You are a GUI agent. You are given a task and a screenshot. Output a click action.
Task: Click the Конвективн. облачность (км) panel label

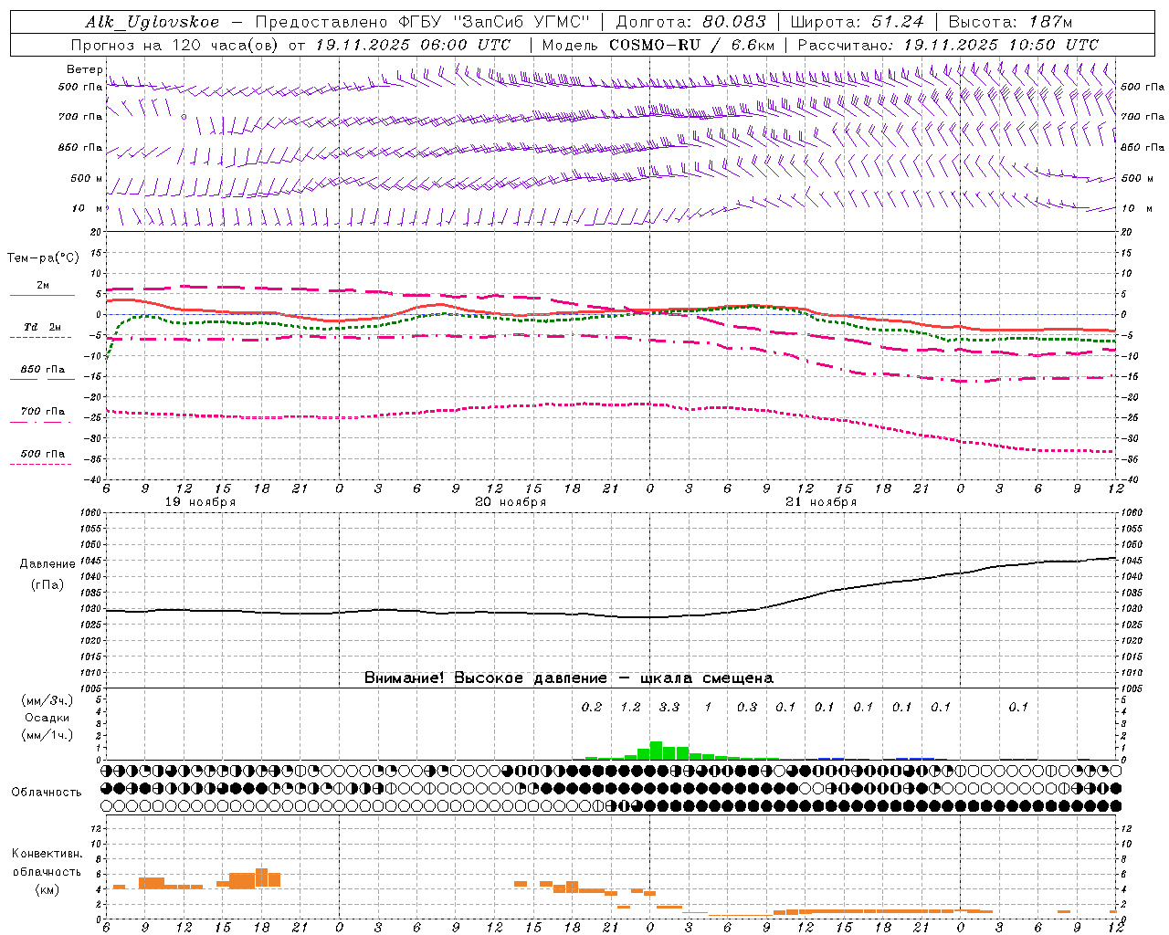point(47,871)
